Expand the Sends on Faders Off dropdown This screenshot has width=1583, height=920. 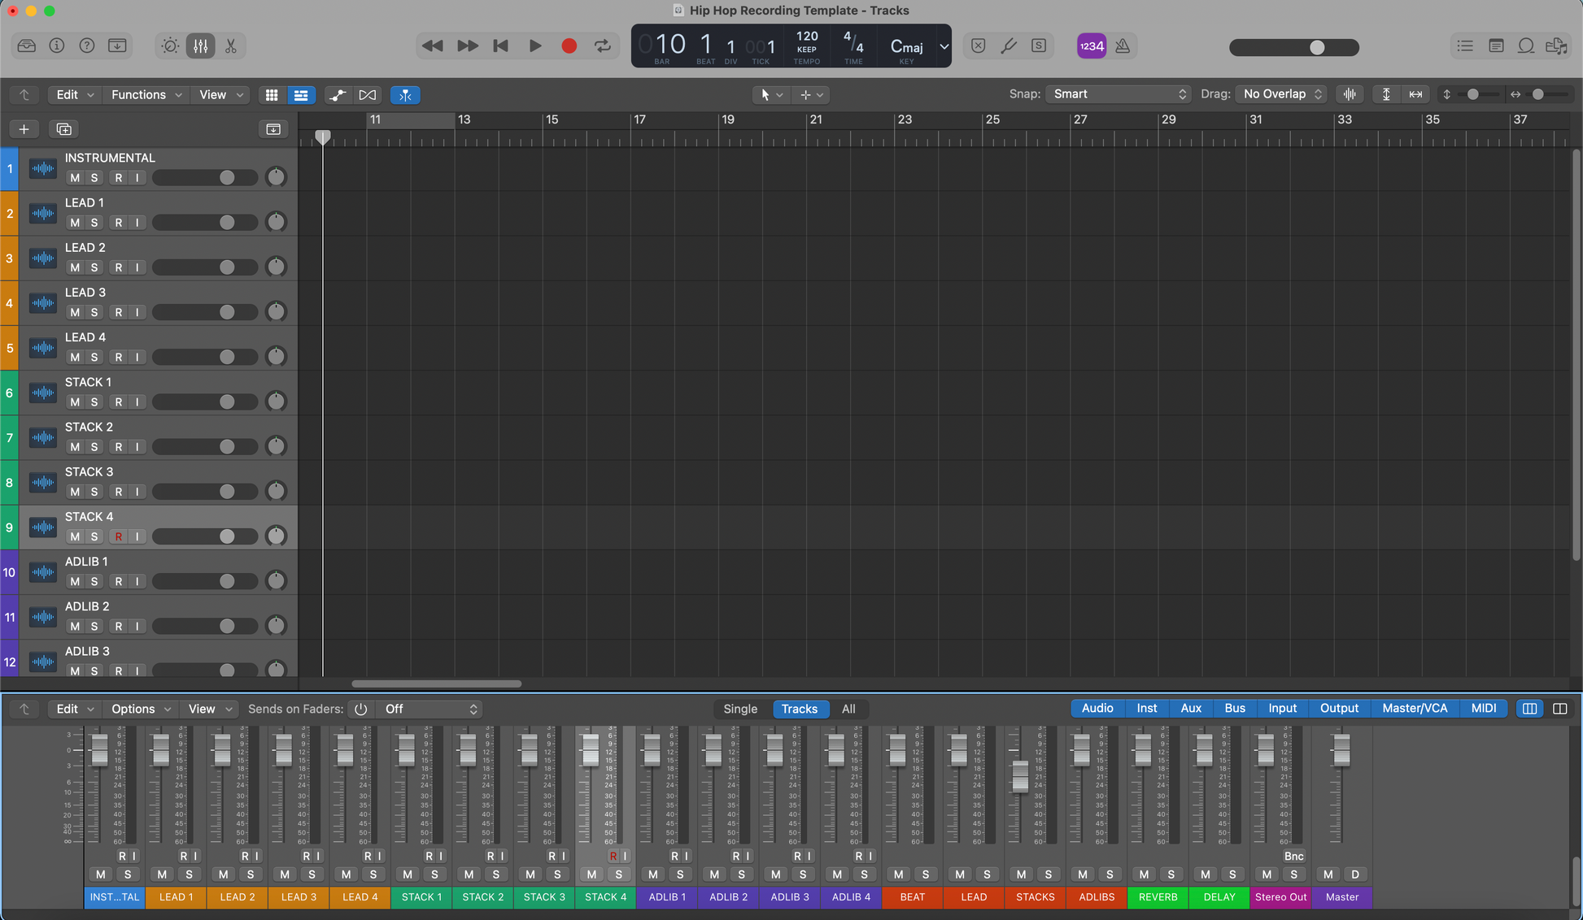[430, 710]
